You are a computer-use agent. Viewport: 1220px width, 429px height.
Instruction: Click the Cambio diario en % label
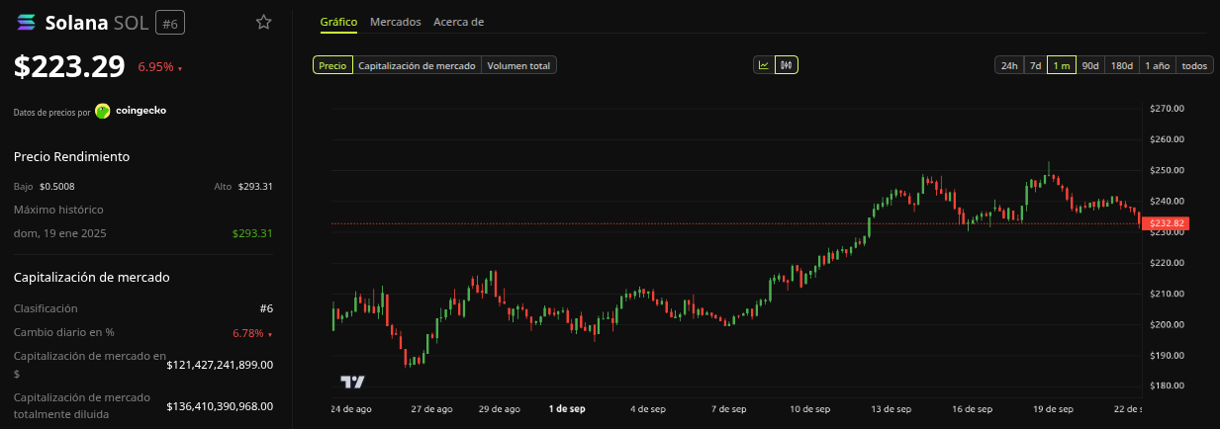64,333
